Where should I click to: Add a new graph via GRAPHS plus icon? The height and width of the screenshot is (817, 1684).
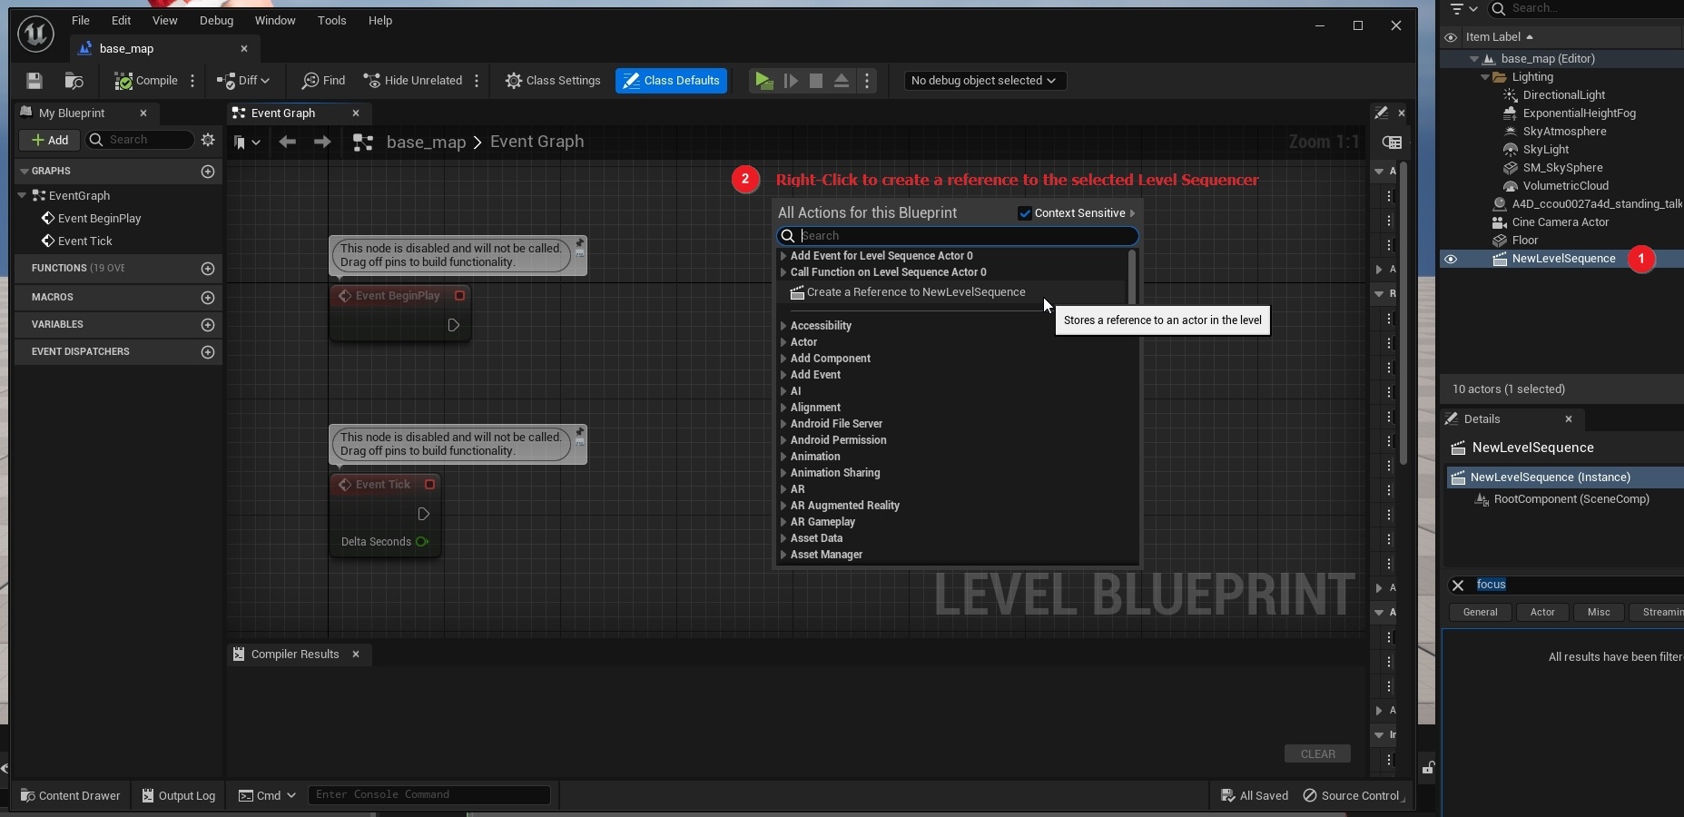pos(208,172)
